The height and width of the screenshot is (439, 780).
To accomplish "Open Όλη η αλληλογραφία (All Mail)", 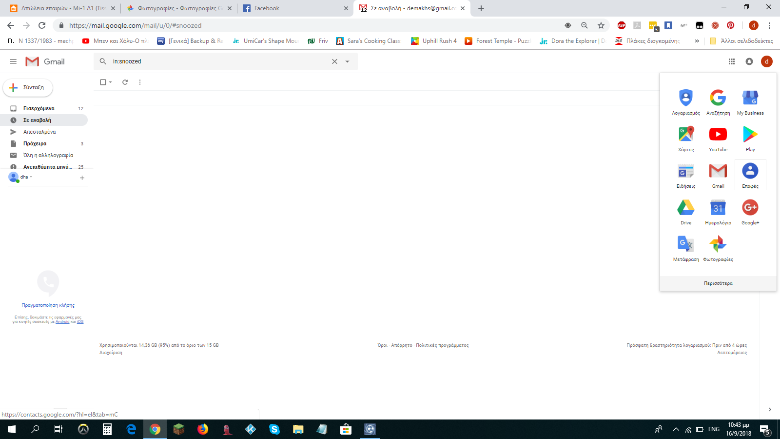I will click(48, 155).
